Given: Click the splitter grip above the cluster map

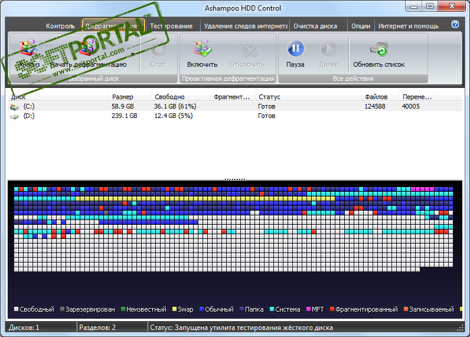Looking at the screenshot, I should pyautogui.click(x=235, y=179).
